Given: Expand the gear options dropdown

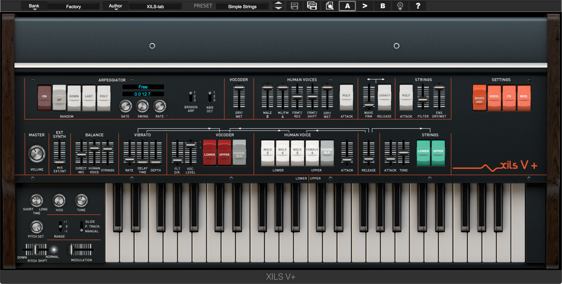Looking at the screenshot, I should [400, 6].
